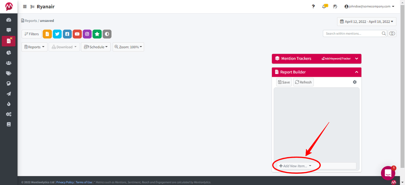
Task: Open the book guide sidebar icon
Action: pyautogui.click(x=9, y=124)
